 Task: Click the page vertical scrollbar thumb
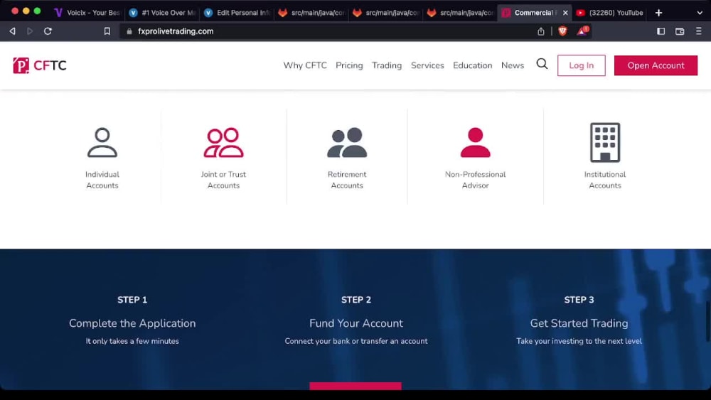[x=708, y=322]
